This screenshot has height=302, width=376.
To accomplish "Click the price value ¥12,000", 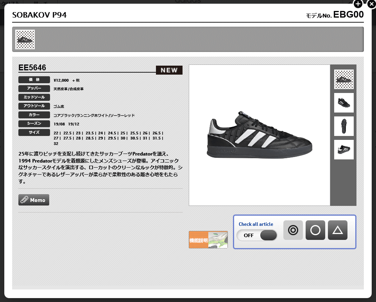I will (x=61, y=80).
